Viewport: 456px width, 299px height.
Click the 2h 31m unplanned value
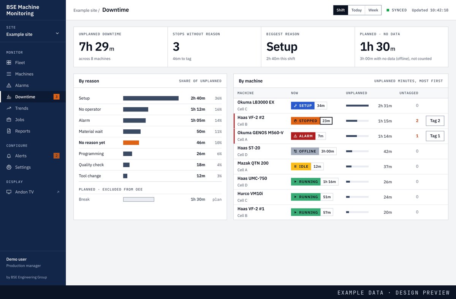click(385, 106)
